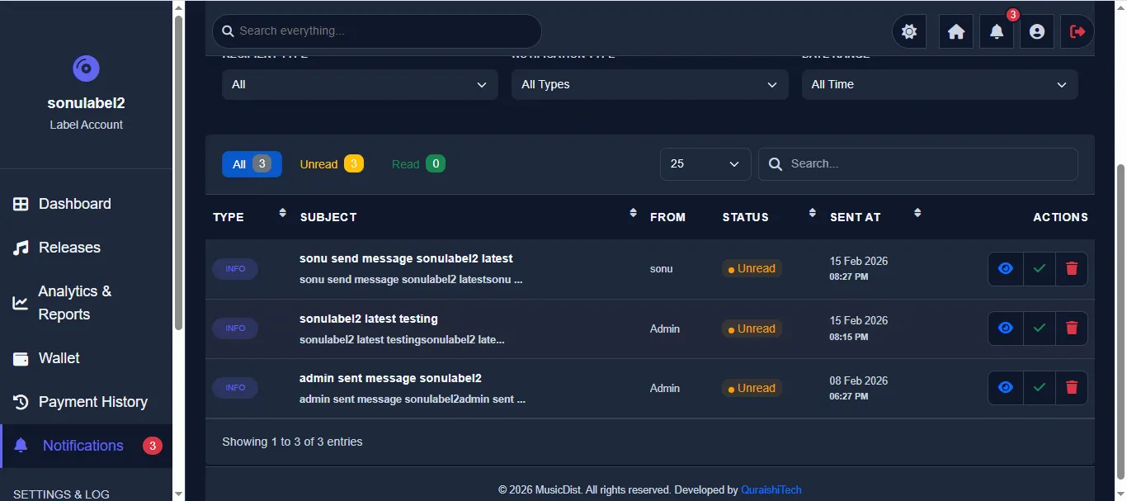Click the red logout icon
Image resolution: width=1127 pixels, height=501 pixels.
pyautogui.click(x=1077, y=31)
